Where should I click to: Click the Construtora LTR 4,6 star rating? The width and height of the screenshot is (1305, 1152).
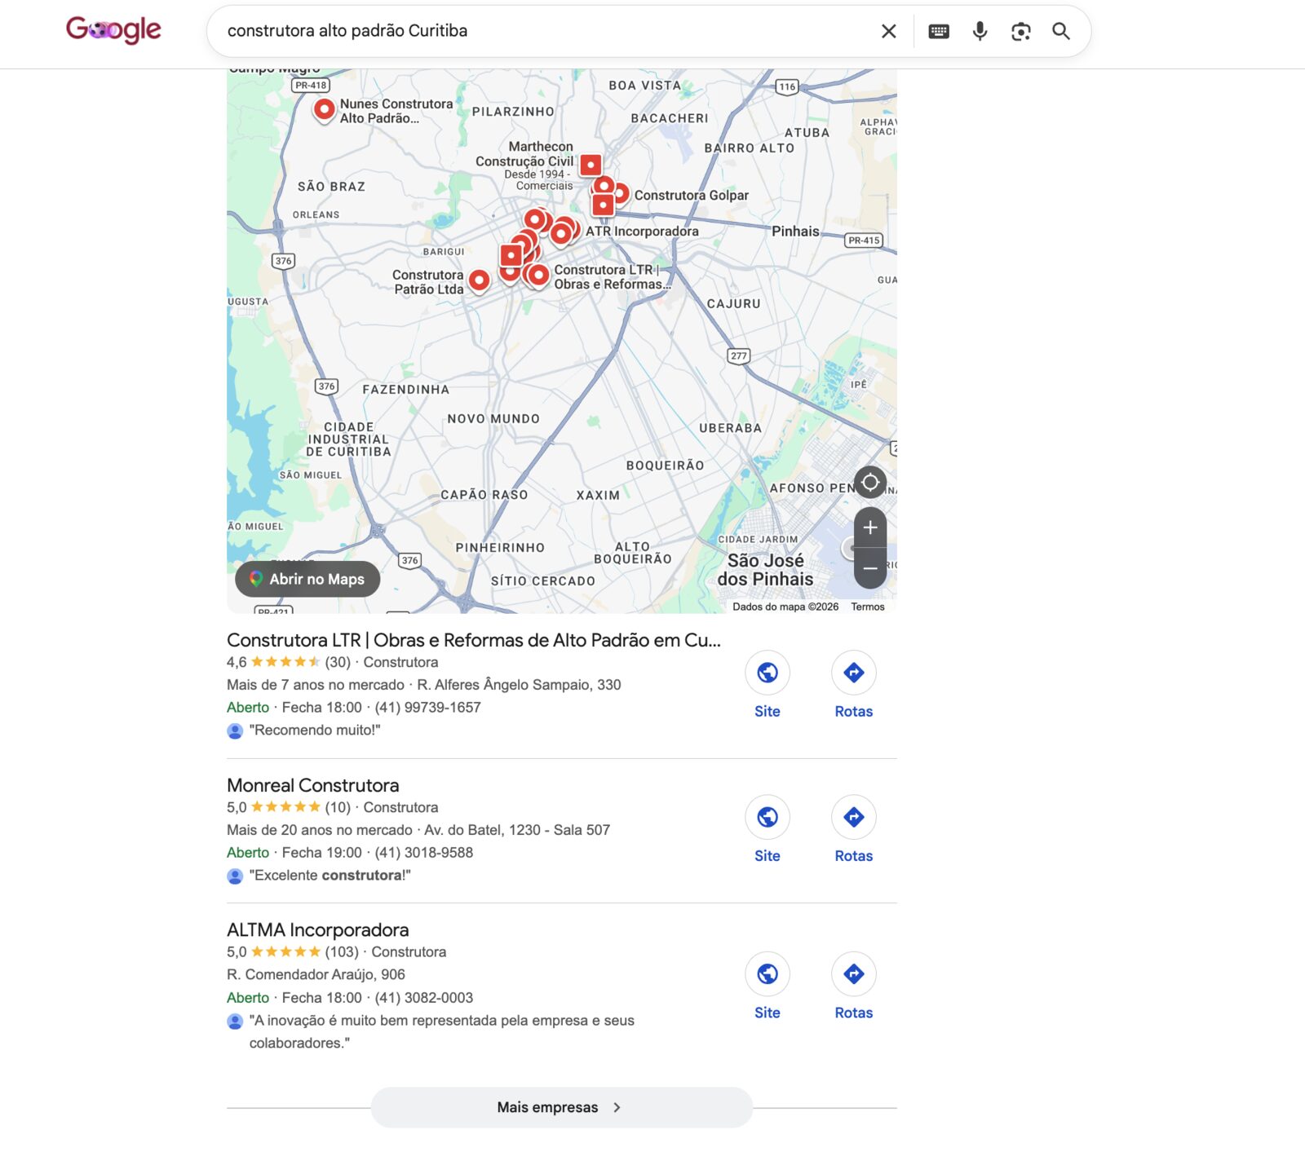coord(289,662)
